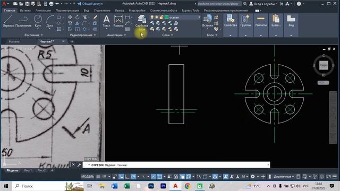Toggle the layer freeze sun icon

(157, 18)
